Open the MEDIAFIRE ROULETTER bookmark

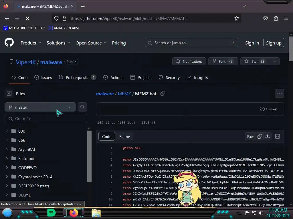tap(24, 28)
